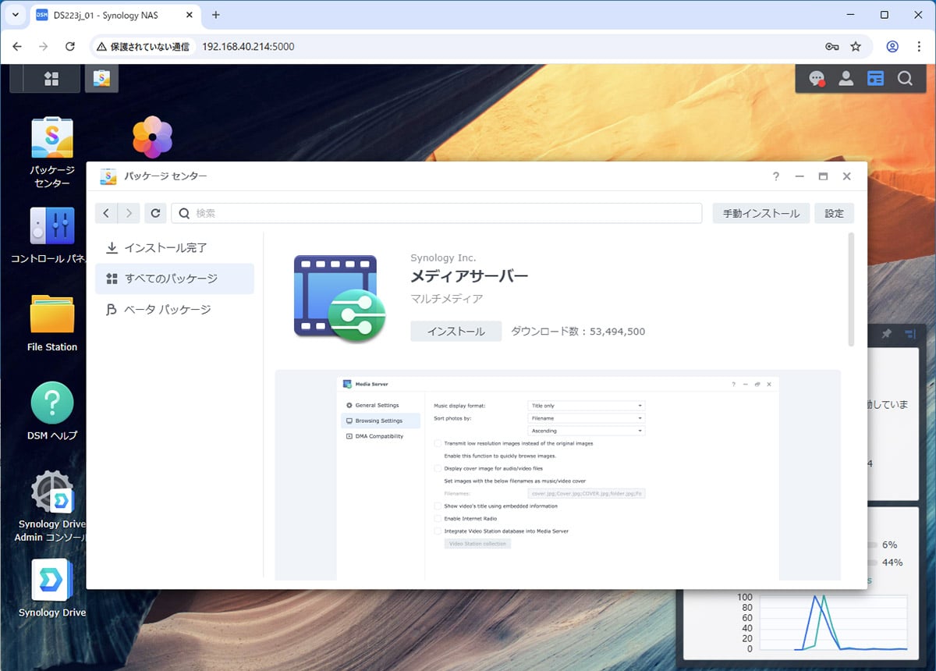Screen dimensions: 936x671
Task: Toggle the DSM widgets panel icon
Action: 875,78
